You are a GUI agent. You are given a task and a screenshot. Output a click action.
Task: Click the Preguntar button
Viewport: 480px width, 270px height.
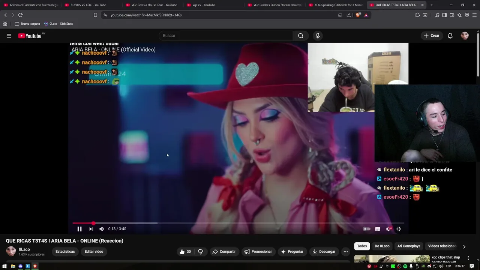click(x=292, y=252)
